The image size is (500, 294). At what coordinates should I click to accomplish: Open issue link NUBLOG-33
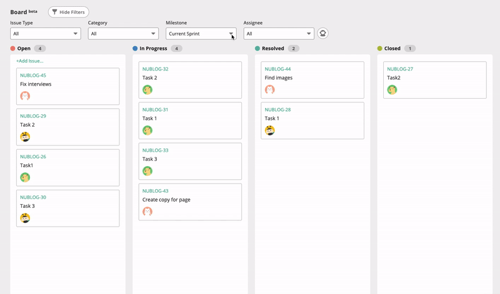pyautogui.click(x=155, y=150)
